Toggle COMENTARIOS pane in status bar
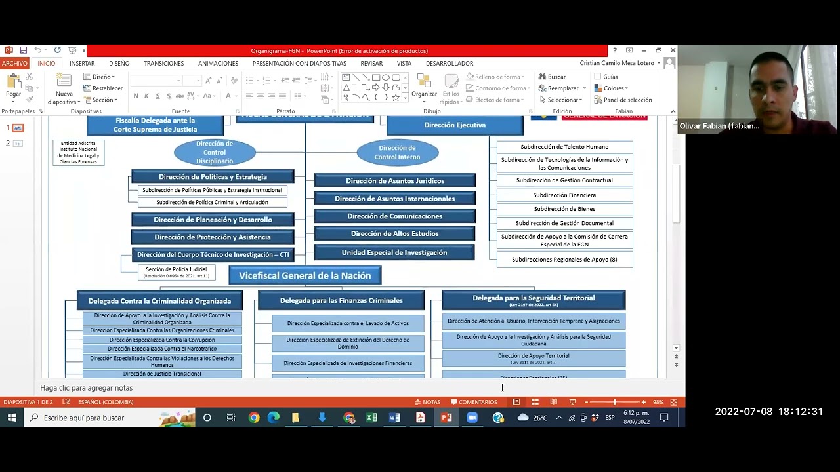840x472 pixels. [474, 402]
